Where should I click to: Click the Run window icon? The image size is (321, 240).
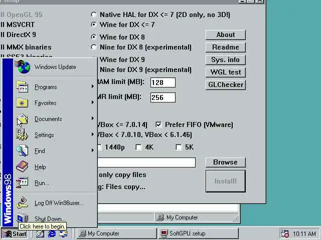[x=22, y=182]
